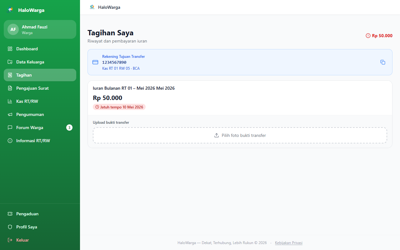This screenshot has height=250, width=400.
Task: Click the clock icon in the Jatuh tempo badge
Action: (x=97, y=107)
